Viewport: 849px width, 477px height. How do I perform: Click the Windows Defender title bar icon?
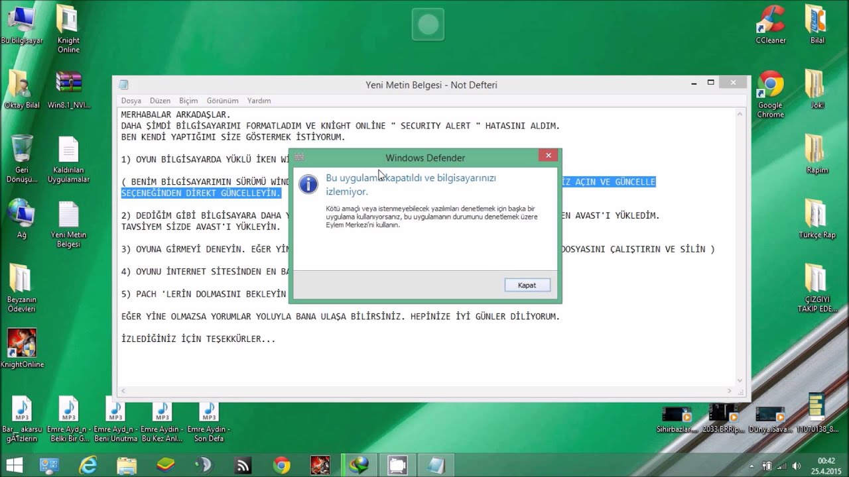(299, 158)
